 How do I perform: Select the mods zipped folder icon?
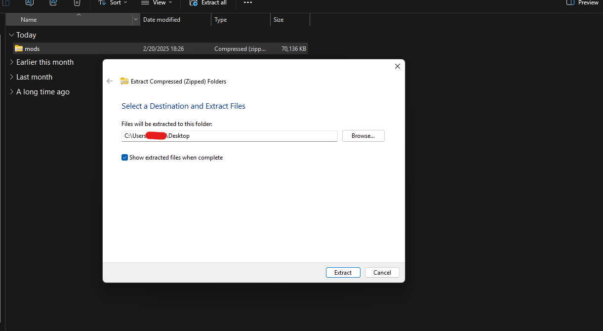19,49
